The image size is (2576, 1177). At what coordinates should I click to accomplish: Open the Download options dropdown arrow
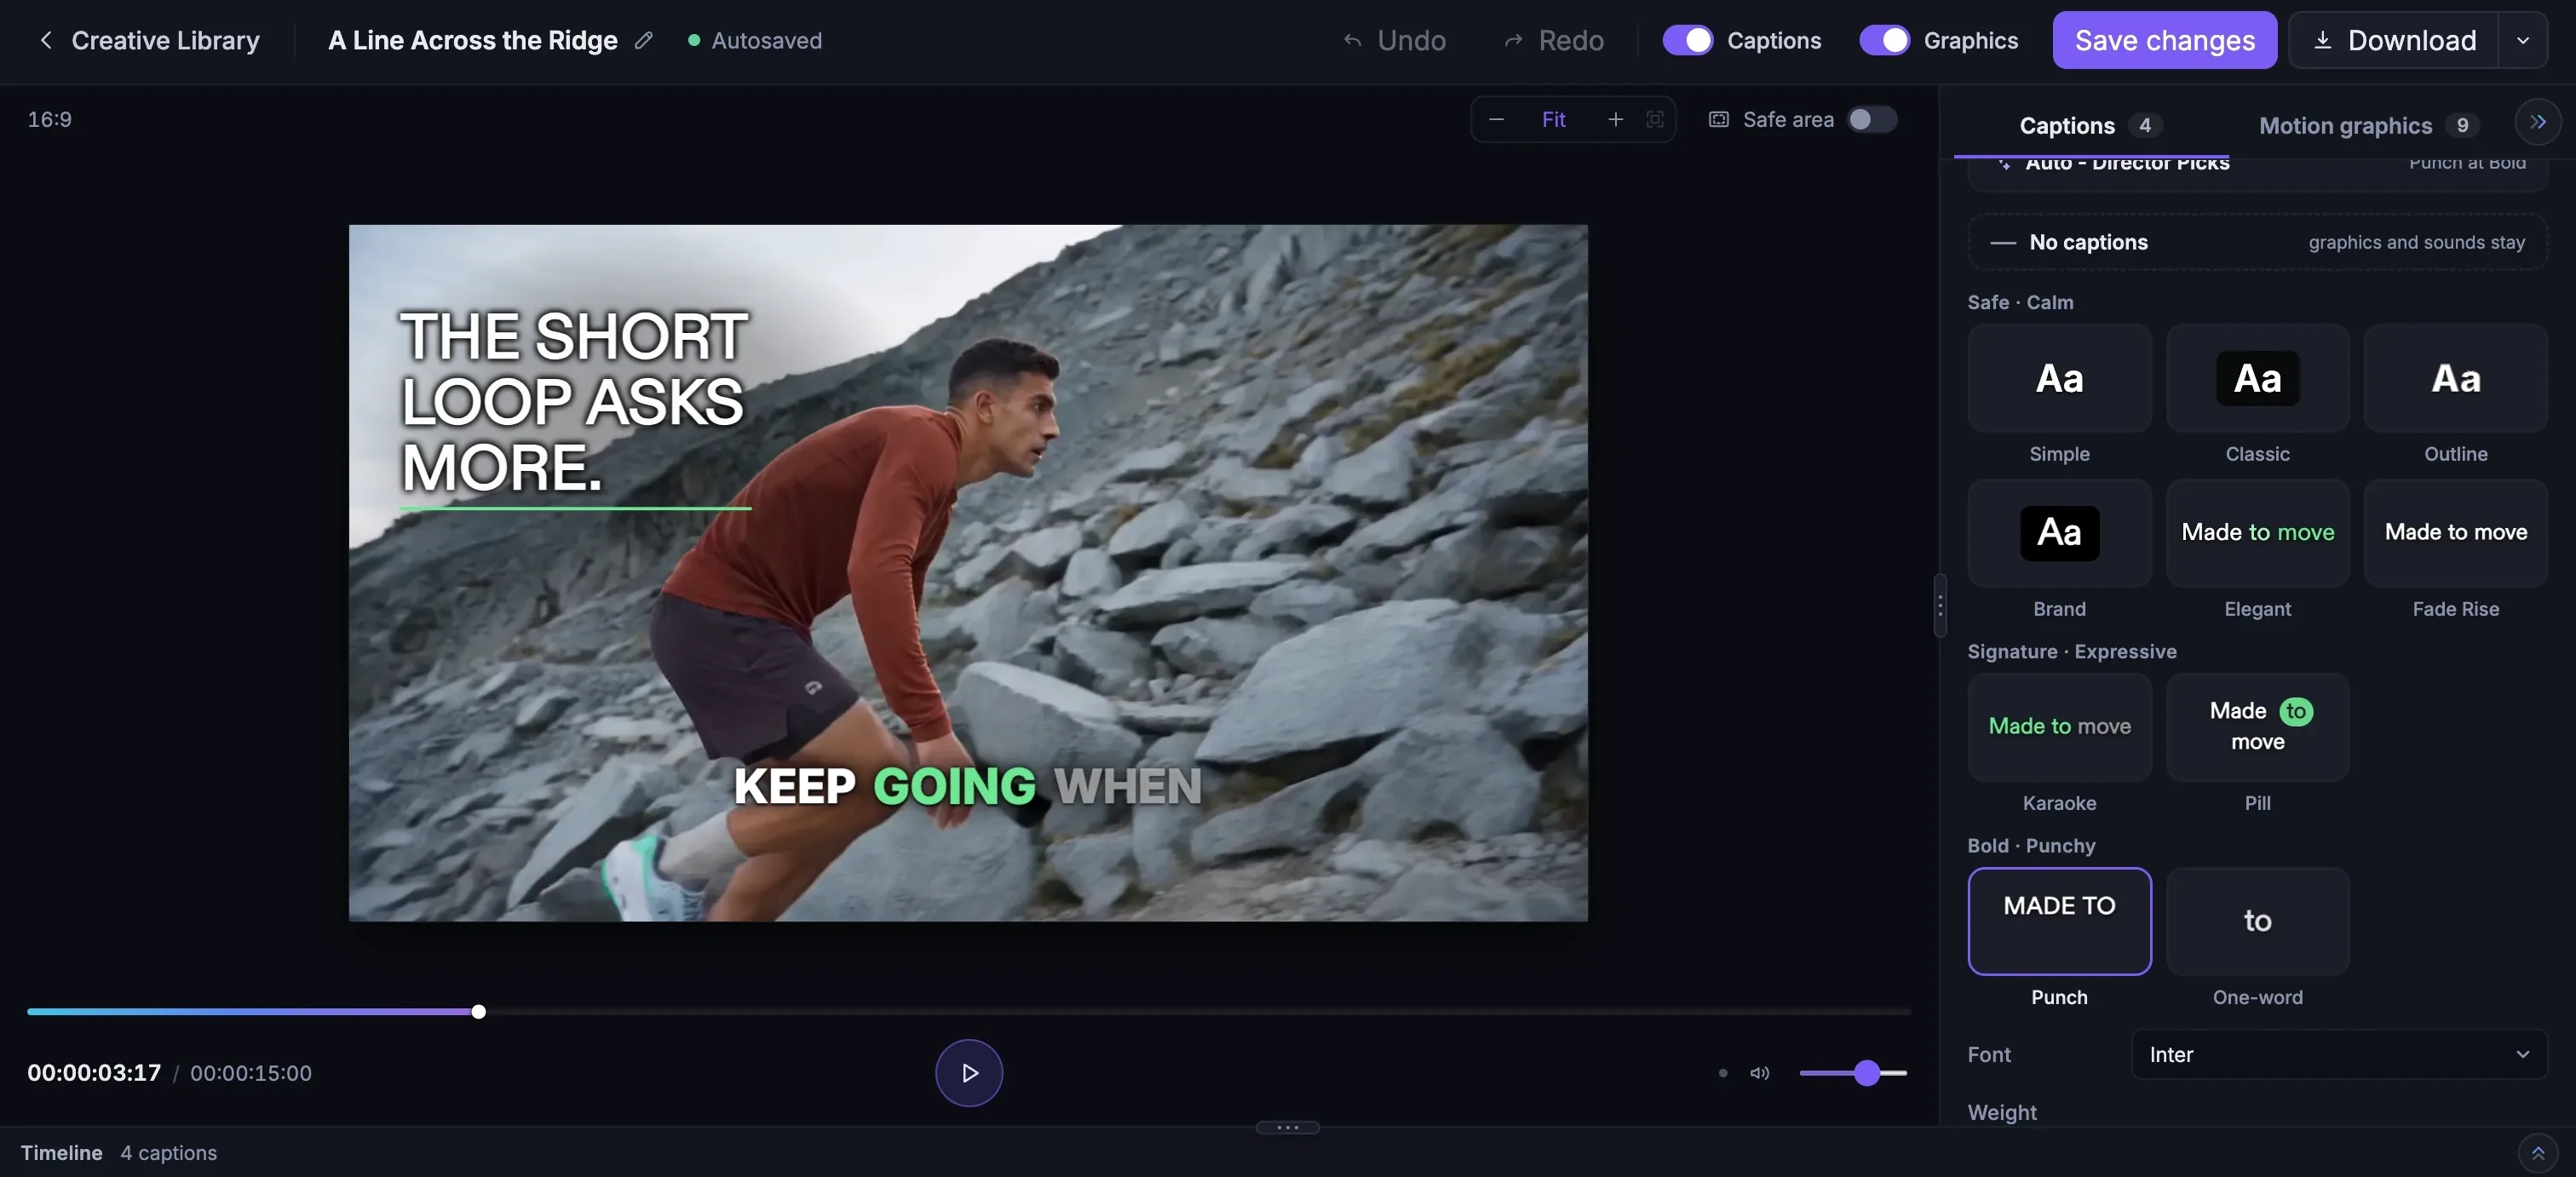click(2523, 40)
